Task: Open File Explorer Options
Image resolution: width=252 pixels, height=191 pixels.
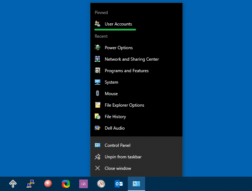Action: click(136, 105)
